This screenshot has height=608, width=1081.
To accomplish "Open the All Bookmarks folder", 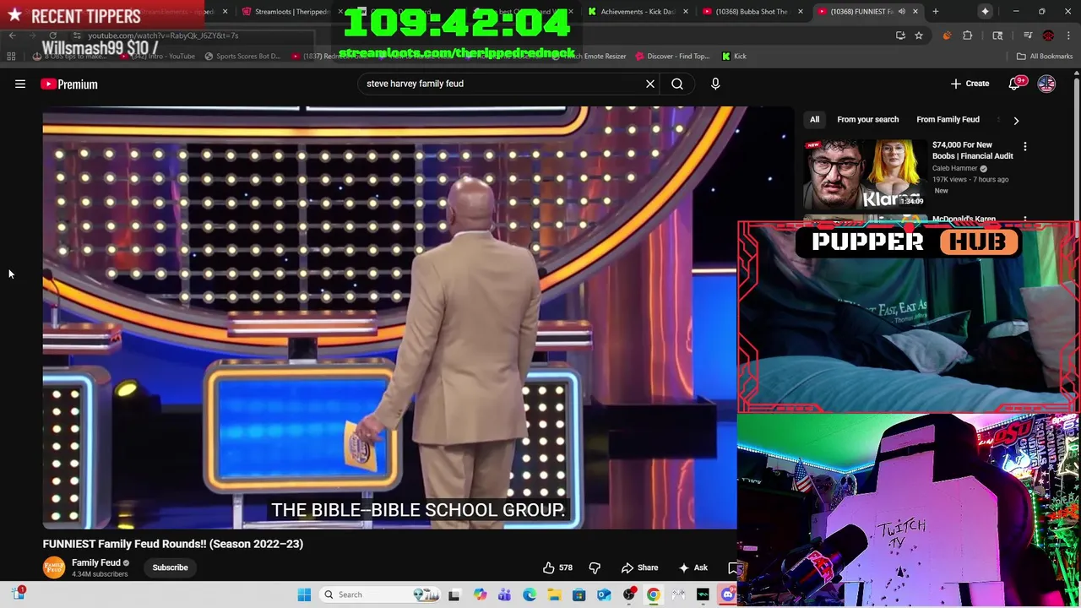I will 1044,56.
